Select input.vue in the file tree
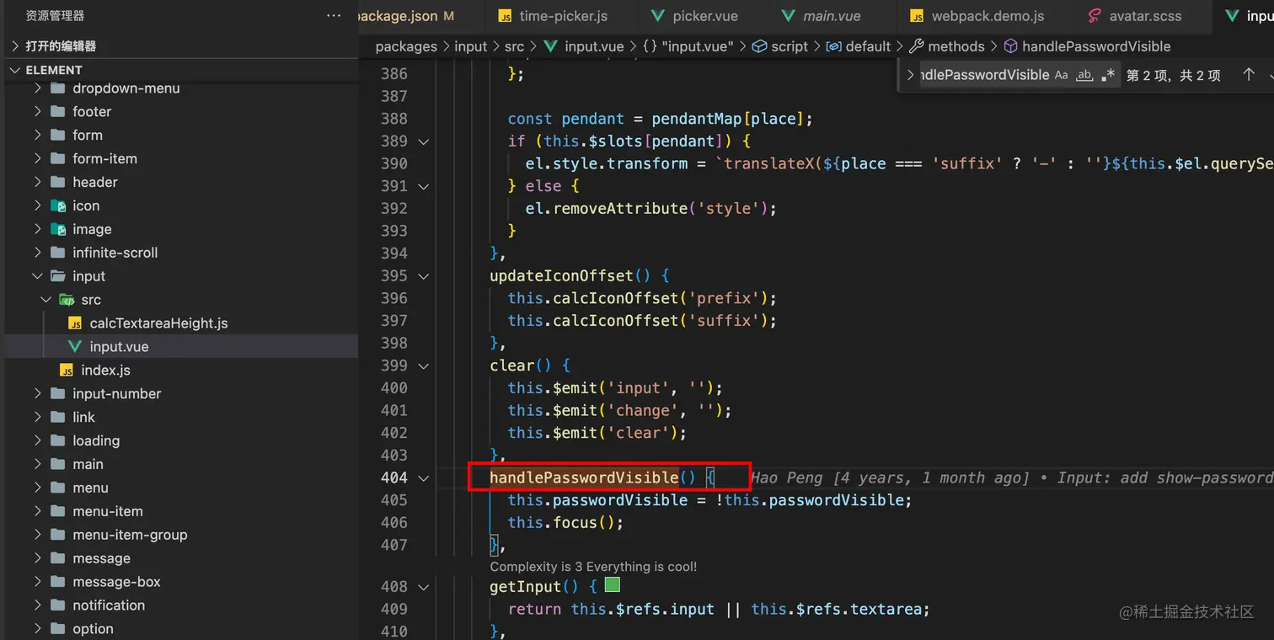 click(119, 347)
